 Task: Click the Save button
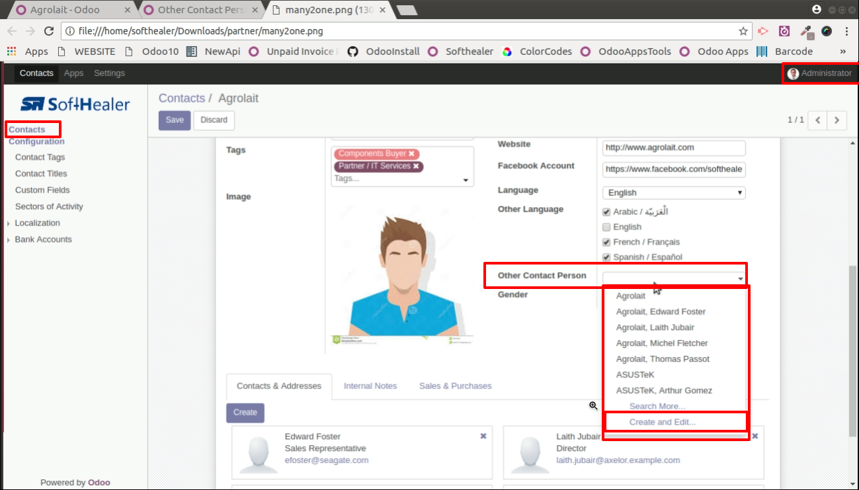pyautogui.click(x=175, y=120)
